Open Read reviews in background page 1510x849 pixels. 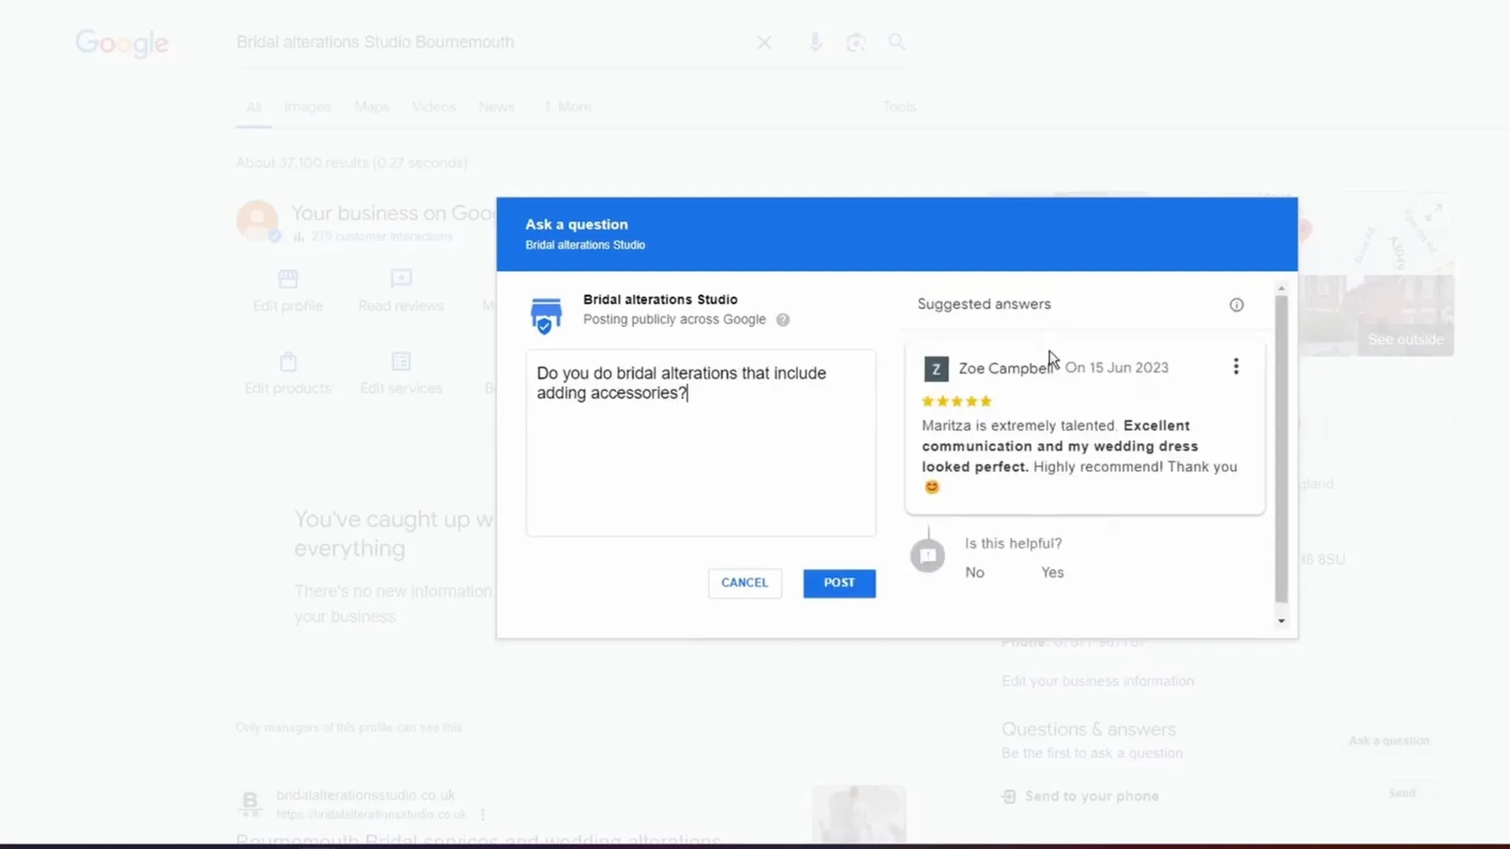pos(401,292)
